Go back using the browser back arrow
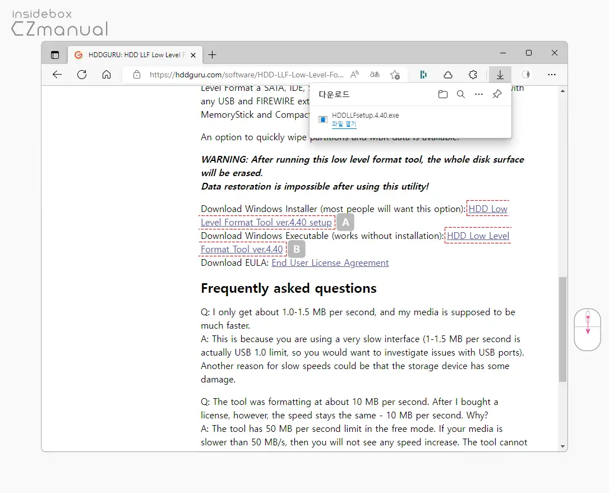 click(57, 75)
